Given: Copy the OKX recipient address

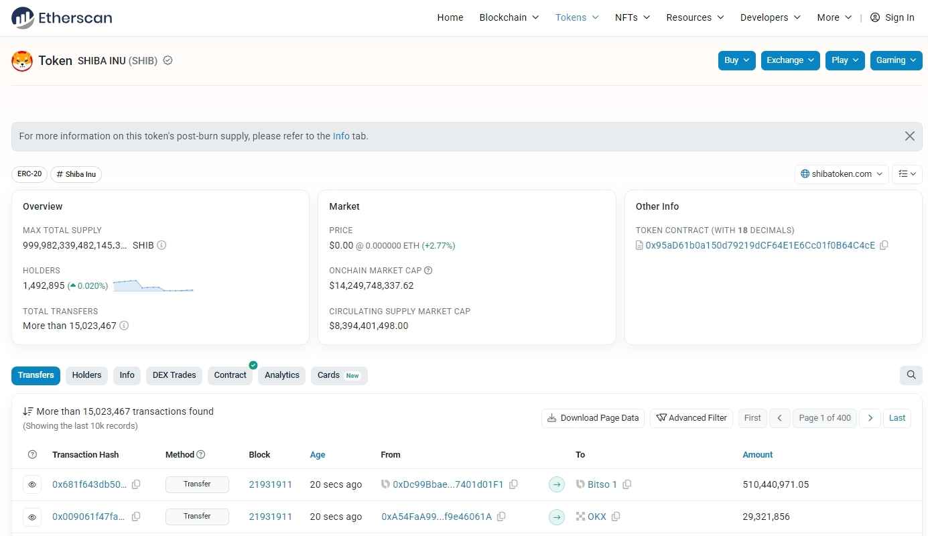Looking at the screenshot, I should [616, 517].
